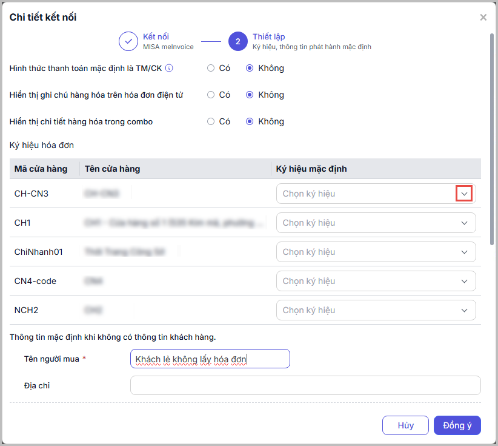The image size is (498, 446).
Task: Click the Địa chỉ input field
Action: [305, 385]
